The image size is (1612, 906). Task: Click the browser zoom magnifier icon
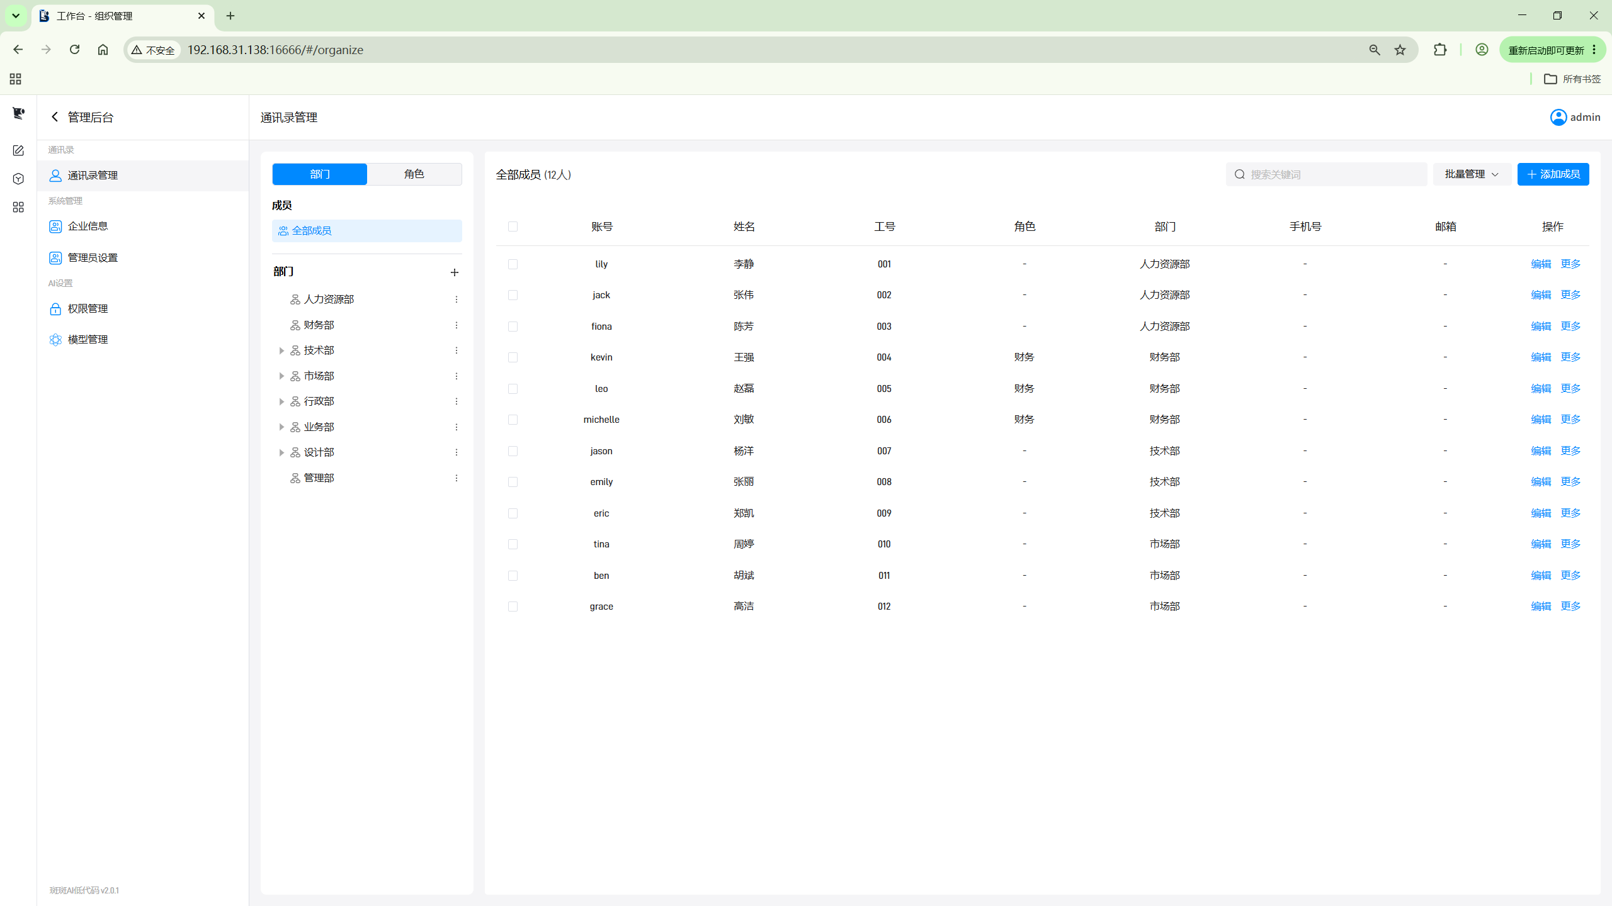click(x=1375, y=50)
